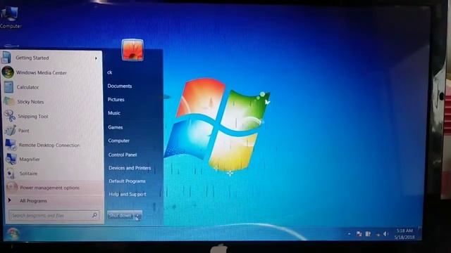Open Music link
Viewport: 451px width, 253px height.
pos(114,112)
